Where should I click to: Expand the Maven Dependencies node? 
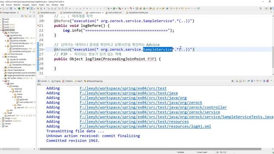coord(3,70)
